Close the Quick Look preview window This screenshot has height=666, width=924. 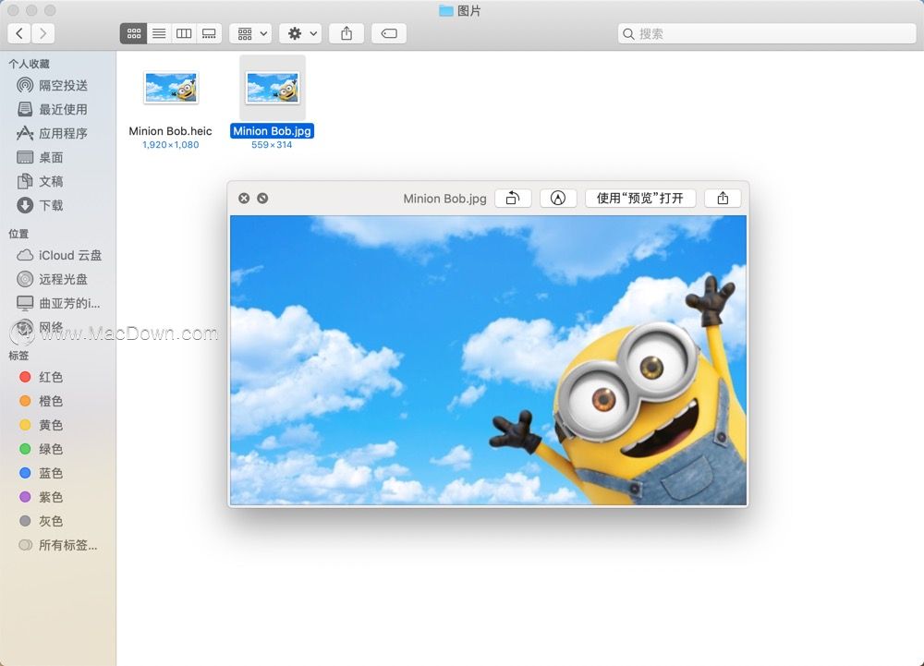(x=244, y=199)
